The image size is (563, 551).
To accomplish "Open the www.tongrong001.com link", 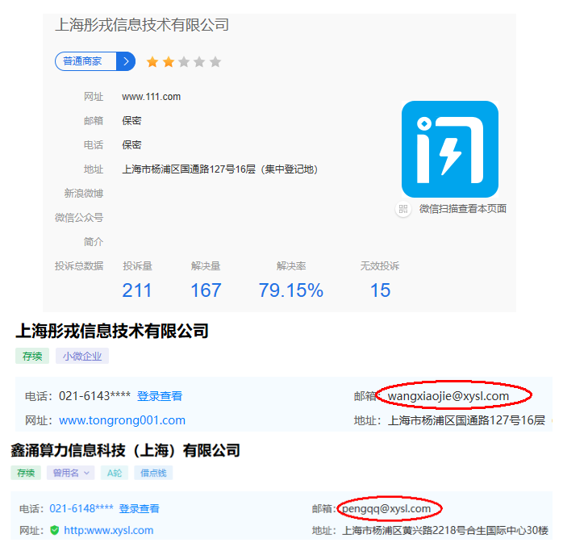I will [122, 420].
